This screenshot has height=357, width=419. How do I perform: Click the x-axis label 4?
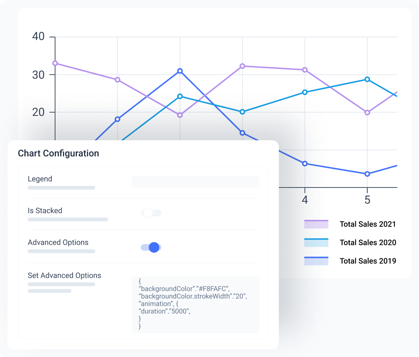305,200
